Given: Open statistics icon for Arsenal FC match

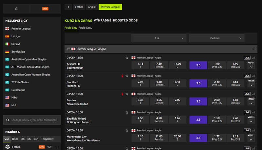Looking at the screenshot, I should coord(253,58).
